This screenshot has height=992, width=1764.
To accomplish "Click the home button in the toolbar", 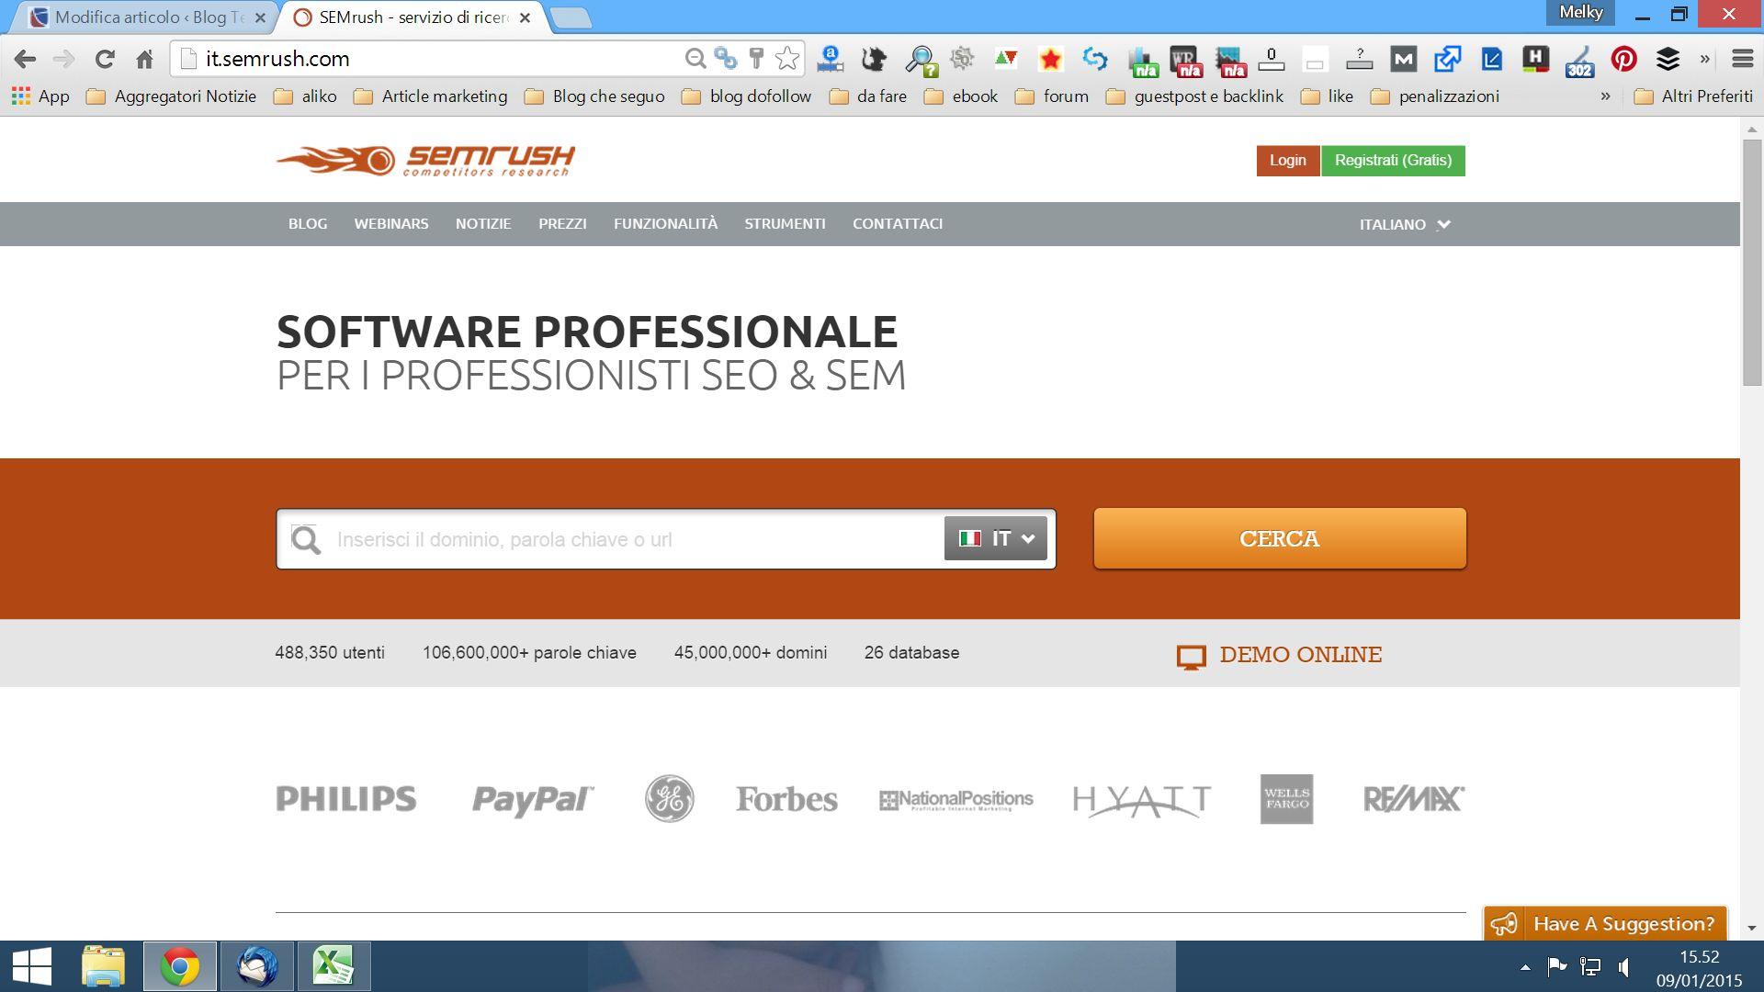I will click(x=144, y=60).
